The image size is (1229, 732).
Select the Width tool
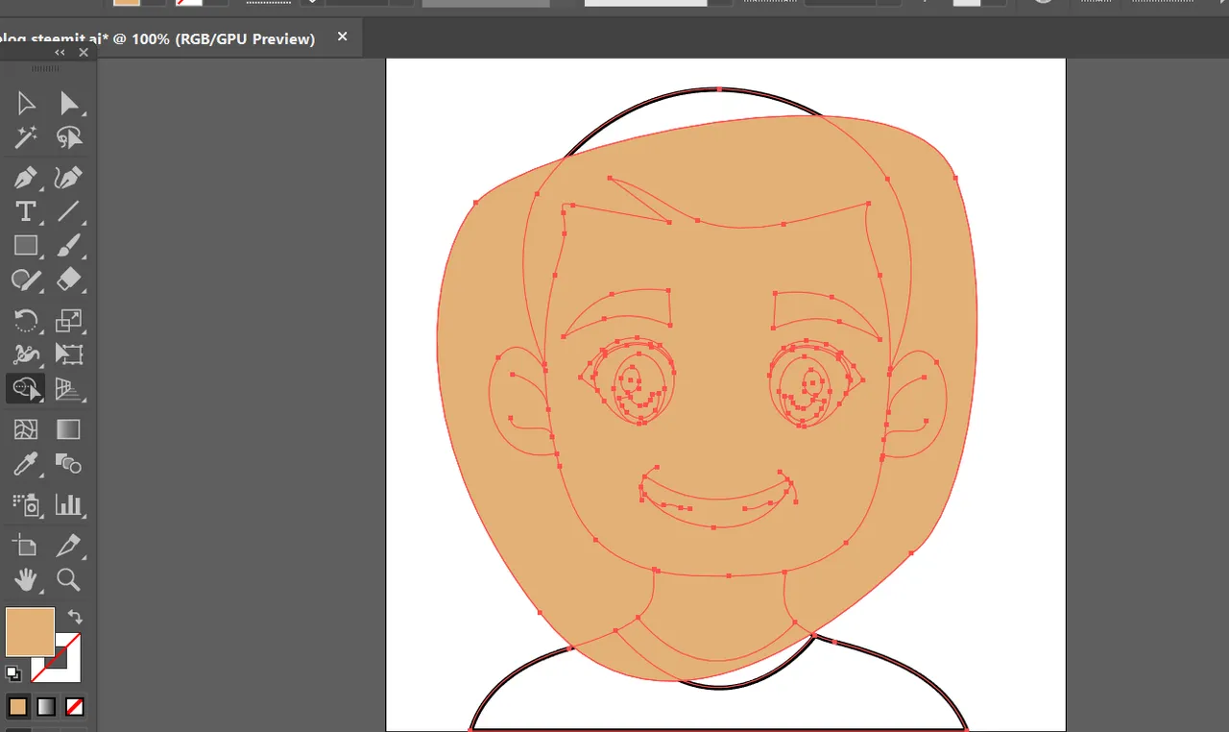[x=26, y=354]
